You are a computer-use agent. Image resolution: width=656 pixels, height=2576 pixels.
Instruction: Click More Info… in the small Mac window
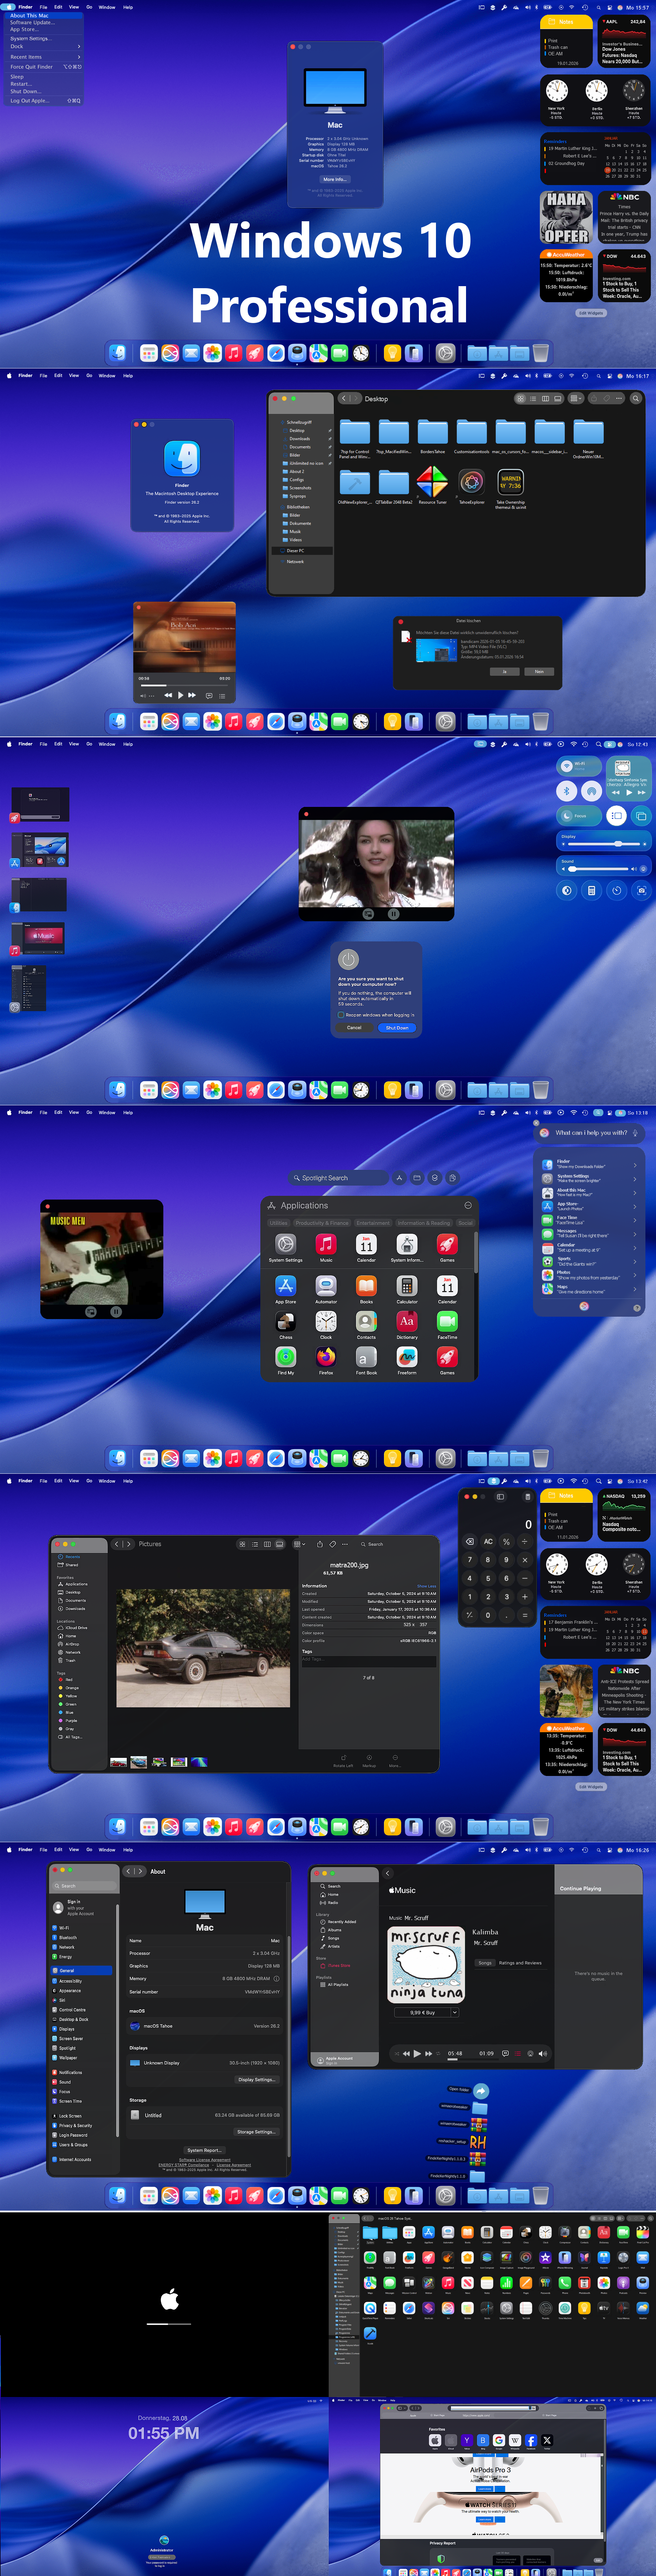[335, 179]
